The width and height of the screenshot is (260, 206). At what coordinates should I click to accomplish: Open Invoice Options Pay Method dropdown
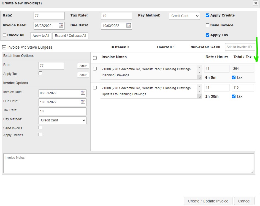(63, 120)
